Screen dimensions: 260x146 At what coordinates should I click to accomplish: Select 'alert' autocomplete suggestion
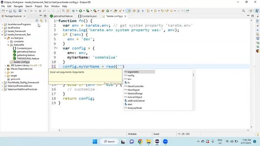click(130, 104)
